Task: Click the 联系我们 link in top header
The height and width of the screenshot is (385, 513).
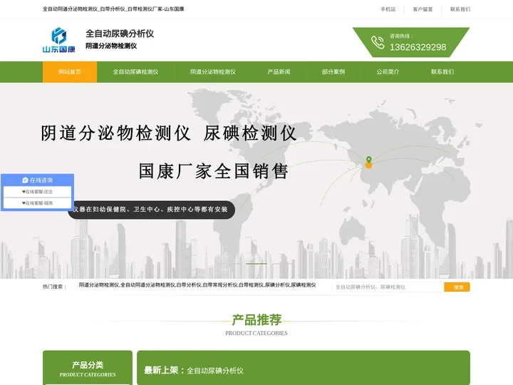Action: coord(460,9)
